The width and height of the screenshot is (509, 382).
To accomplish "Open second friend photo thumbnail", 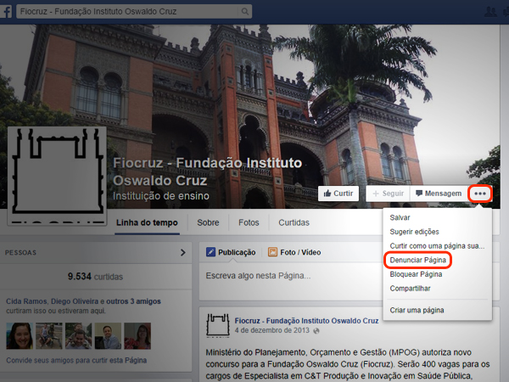I will coord(49,336).
